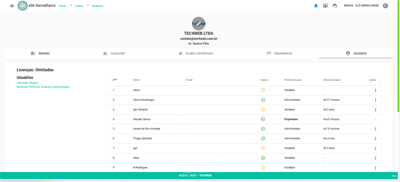The width and height of the screenshot is (400, 182).
Task: Open the hamburger navigation menu
Action: (x=12, y=6)
